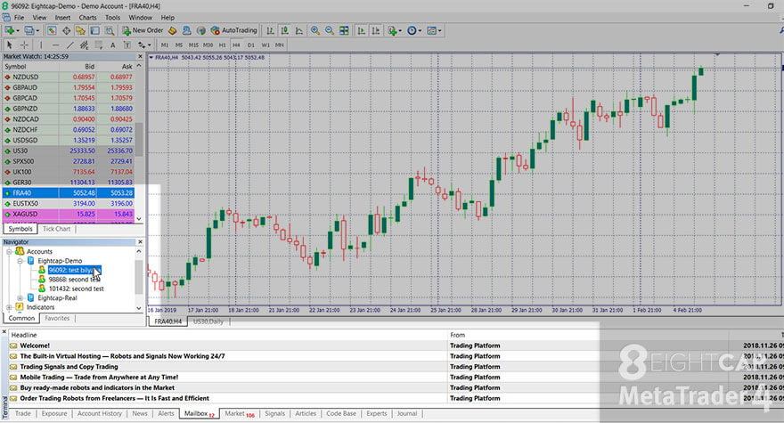Tile chart windows with grid icon
Image resolution: width=784 pixels, height=423 pixels.
click(x=344, y=30)
